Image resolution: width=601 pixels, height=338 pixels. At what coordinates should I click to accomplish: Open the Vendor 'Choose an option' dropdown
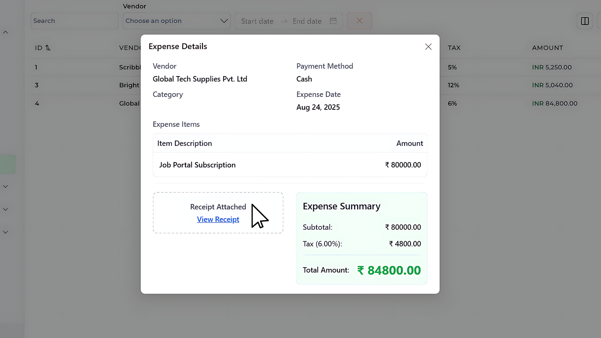pyautogui.click(x=177, y=21)
